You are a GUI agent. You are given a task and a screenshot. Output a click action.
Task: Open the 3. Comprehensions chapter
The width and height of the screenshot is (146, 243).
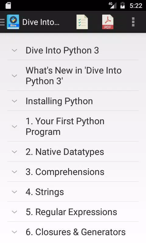[73, 172]
